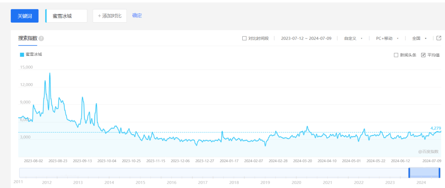
Task: Click the 百度指数 watermark logo
Action: [x=429, y=151]
